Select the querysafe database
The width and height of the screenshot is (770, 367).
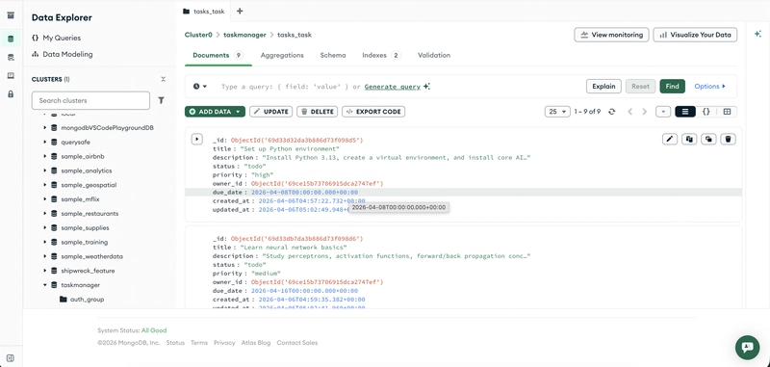tap(75, 143)
